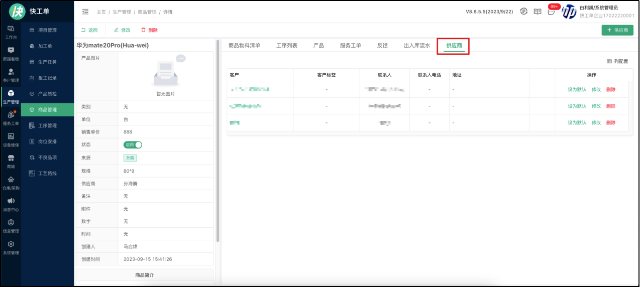Select 生产管理 in the left icon rail

point(11,97)
